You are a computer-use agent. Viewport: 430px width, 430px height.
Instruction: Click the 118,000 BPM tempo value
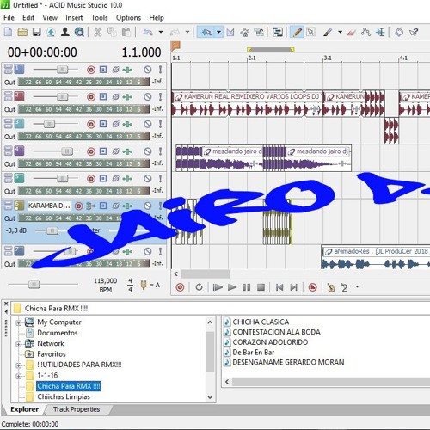pos(105,280)
